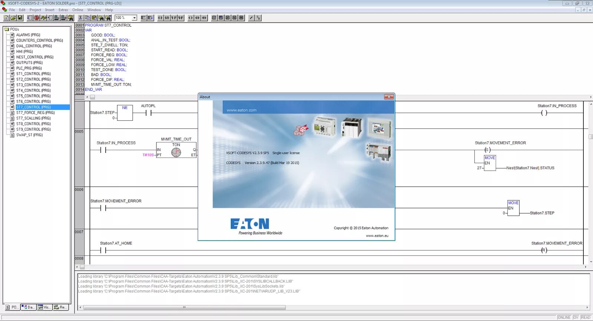The image size is (593, 321).
Task: Open the Edit menu
Action: [x=22, y=10]
